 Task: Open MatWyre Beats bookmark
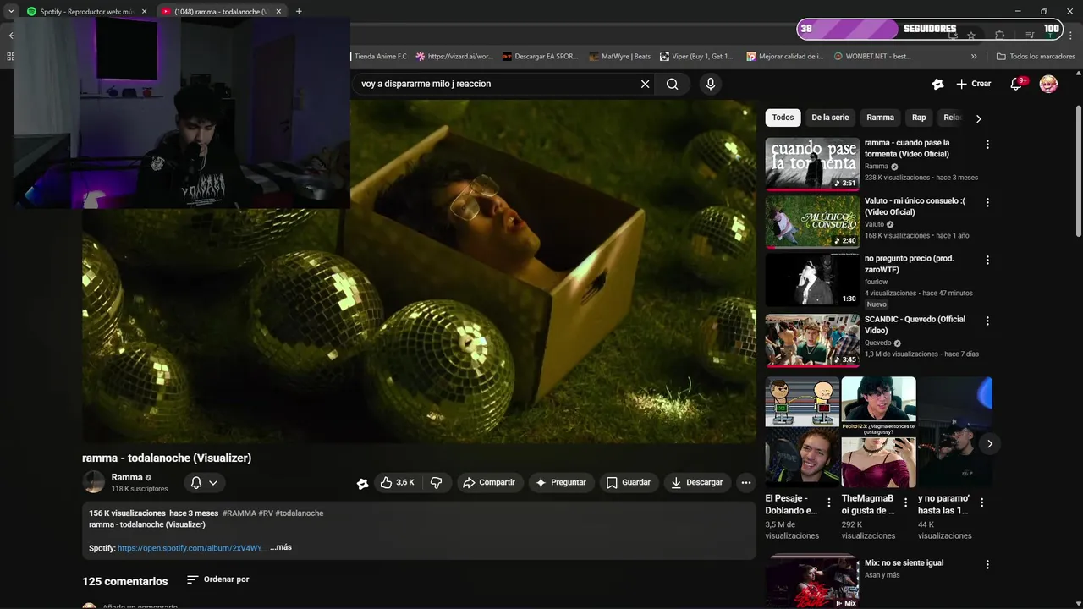pos(620,57)
